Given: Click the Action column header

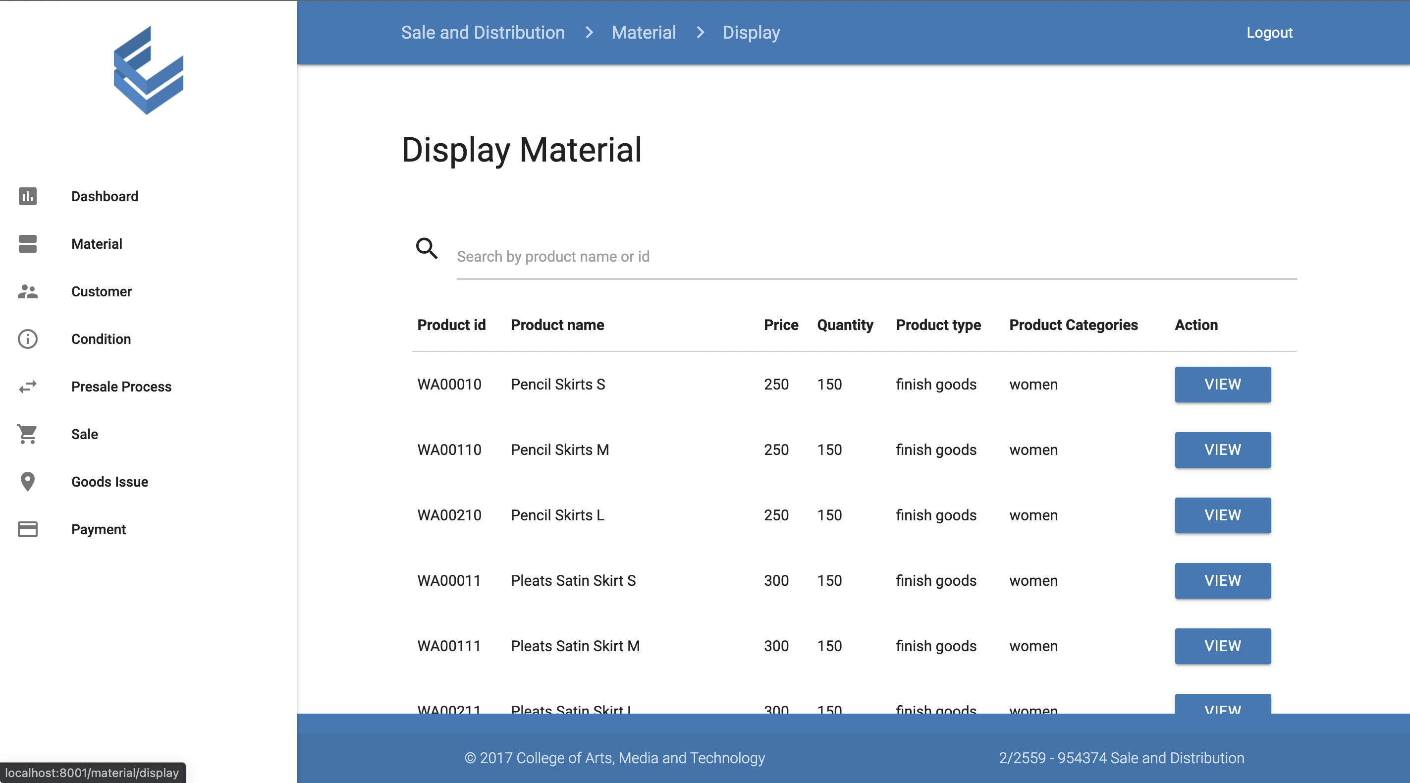Looking at the screenshot, I should 1196,325.
